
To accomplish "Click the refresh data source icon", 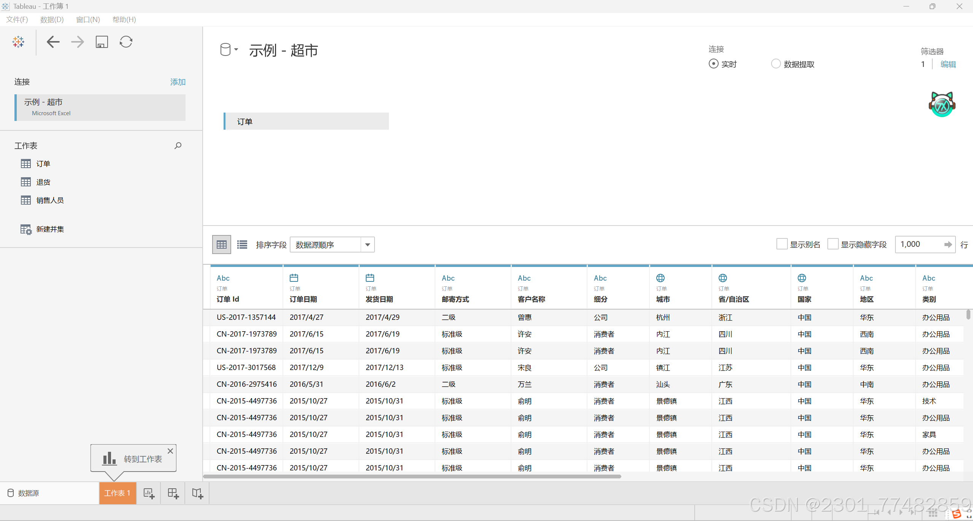I will click(126, 42).
